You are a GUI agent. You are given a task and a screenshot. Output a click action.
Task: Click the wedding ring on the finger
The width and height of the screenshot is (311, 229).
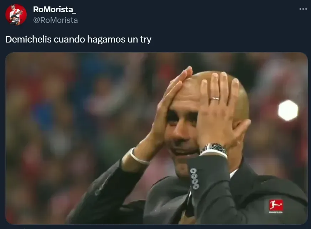(214, 98)
